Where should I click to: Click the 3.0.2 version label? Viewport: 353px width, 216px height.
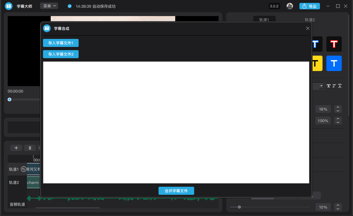point(274,6)
